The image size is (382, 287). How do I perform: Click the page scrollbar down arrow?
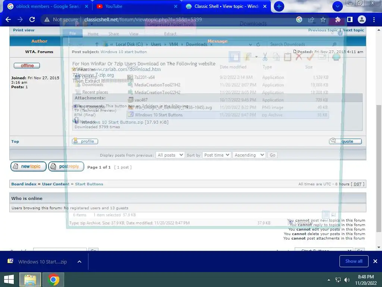pyautogui.click(x=379, y=247)
